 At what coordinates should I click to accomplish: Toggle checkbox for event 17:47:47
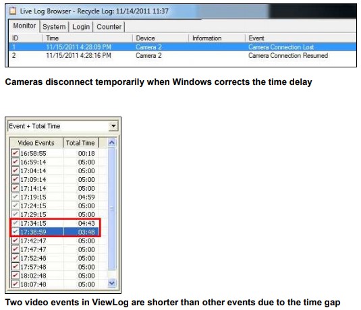coord(16,249)
